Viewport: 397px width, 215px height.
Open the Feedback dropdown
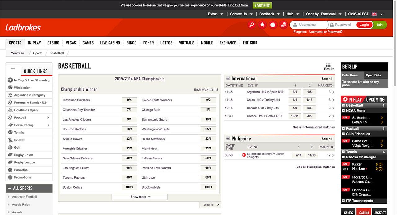tap(269, 14)
